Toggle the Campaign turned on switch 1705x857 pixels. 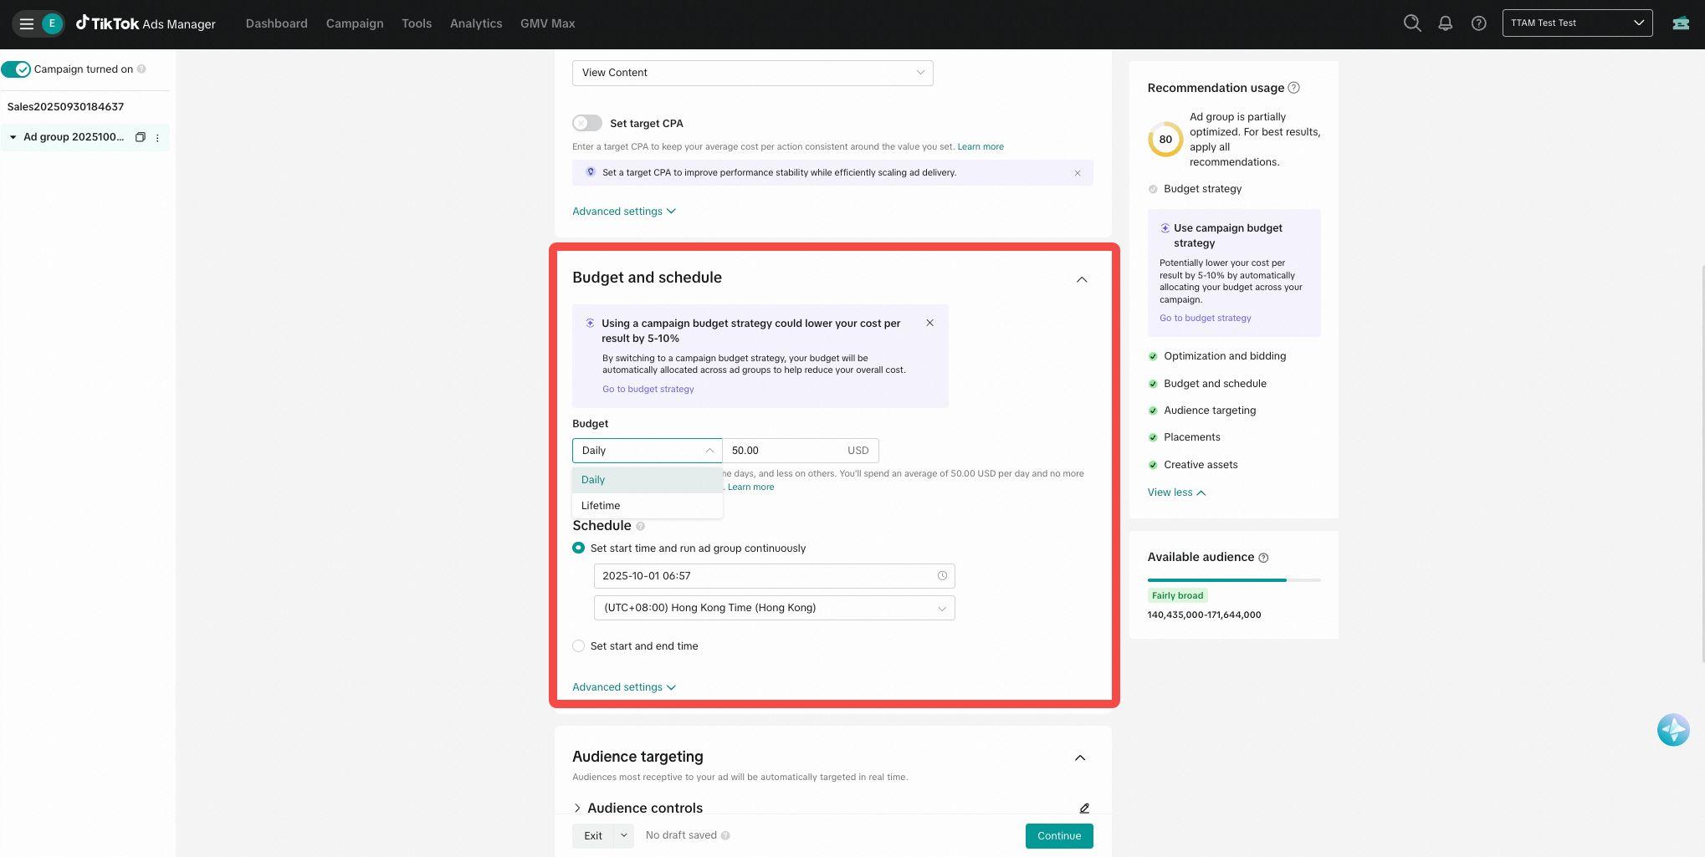point(16,69)
